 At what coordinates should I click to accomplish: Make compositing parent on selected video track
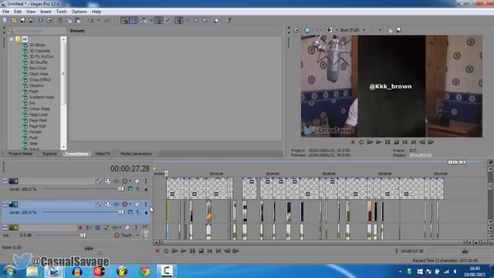138,212
